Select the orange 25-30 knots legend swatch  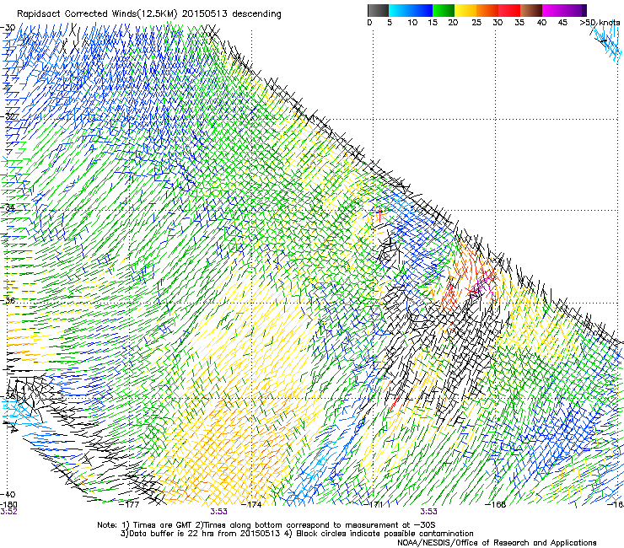click(487, 10)
